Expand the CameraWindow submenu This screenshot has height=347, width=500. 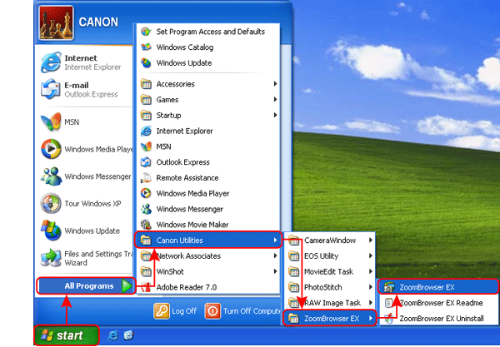(x=329, y=240)
